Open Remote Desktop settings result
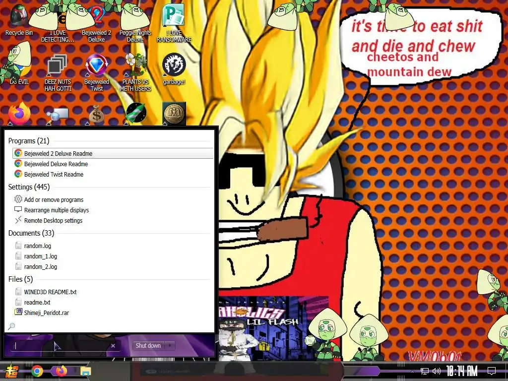The image size is (508, 381). click(x=113, y=220)
